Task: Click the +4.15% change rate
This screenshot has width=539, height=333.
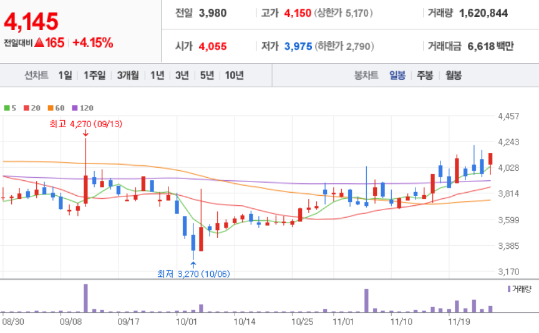Action: coord(93,43)
